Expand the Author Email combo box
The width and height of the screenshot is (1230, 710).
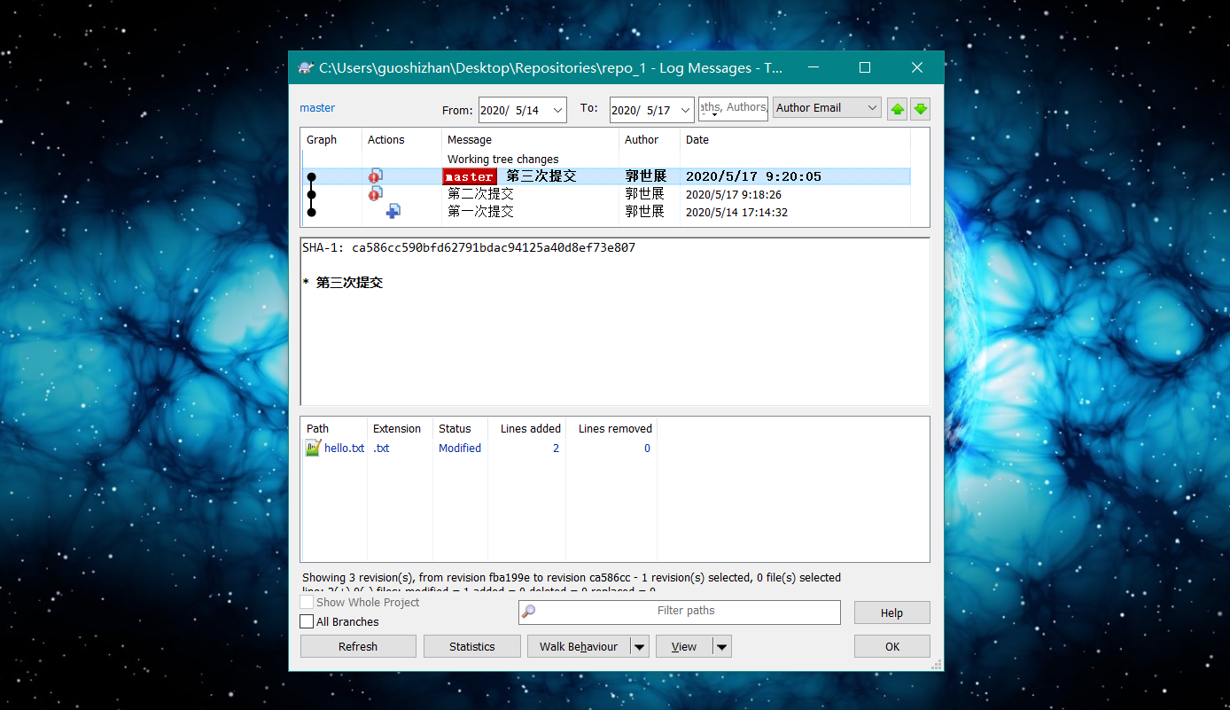[872, 108]
